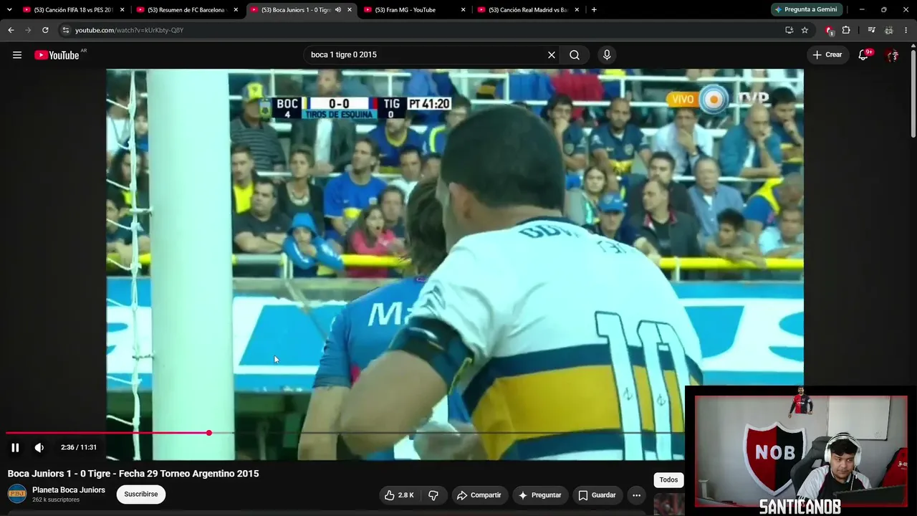Click the Compartir share button
The width and height of the screenshot is (917, 516).
coord(479,495)
